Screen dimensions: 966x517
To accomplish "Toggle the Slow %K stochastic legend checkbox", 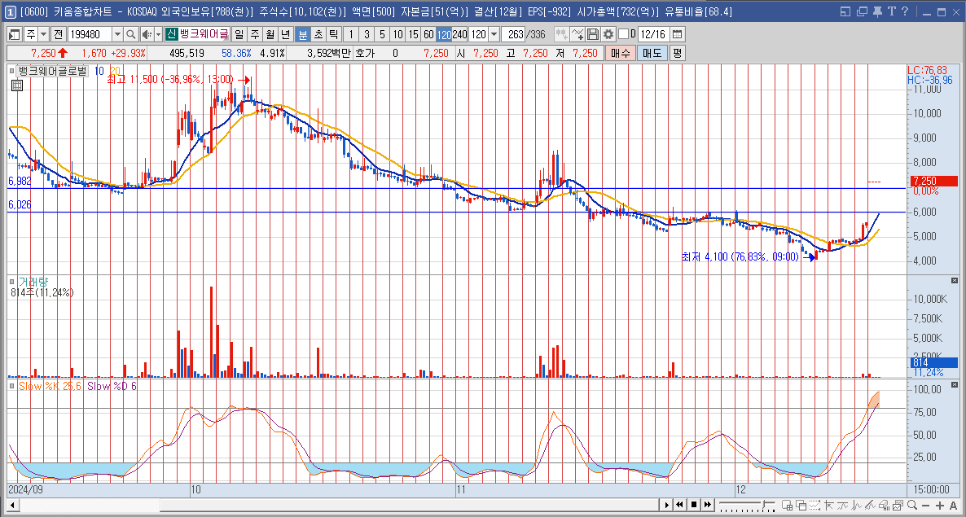I will [13, 385].
